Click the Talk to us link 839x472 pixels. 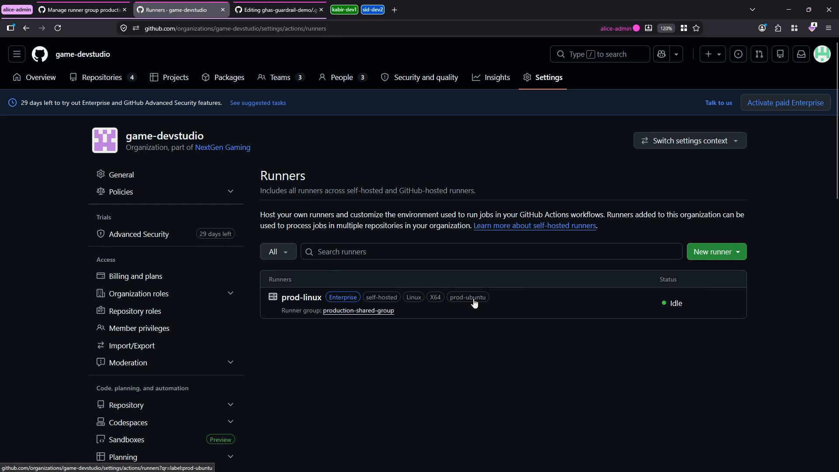718,103
